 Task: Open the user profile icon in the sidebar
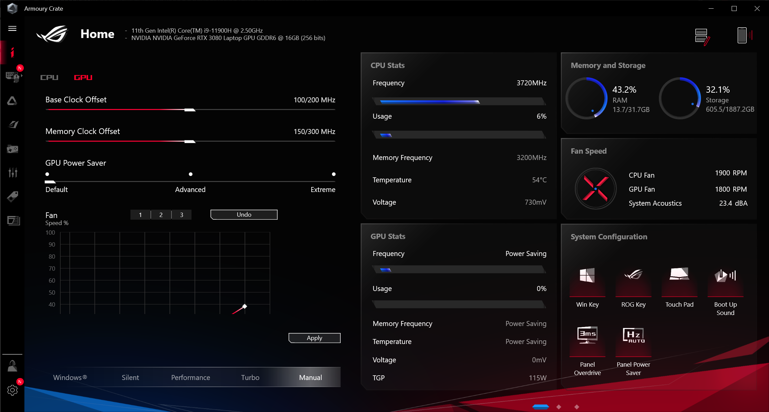[12, 366]
